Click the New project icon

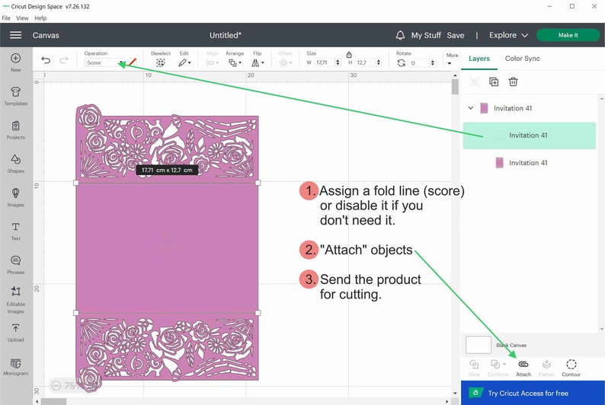pos(16,58)
